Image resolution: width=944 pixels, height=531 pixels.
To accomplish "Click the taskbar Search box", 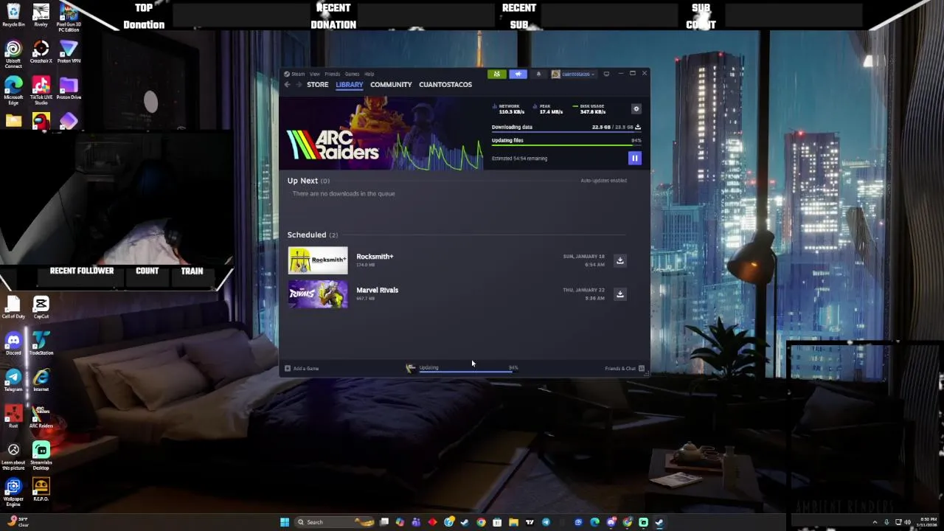I will click(334, 522).
